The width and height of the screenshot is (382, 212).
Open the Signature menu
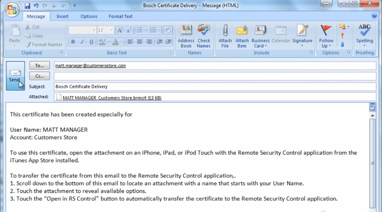click(302, 36)
